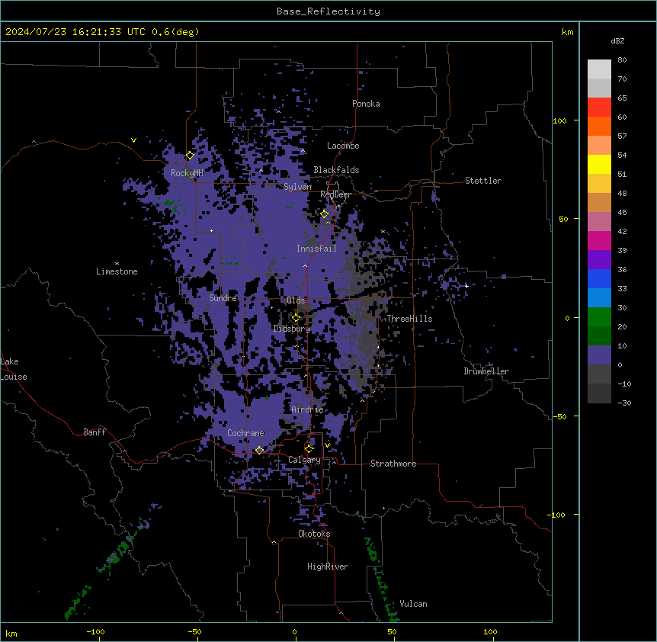Viewport: 657px width, 642px height.
Task: Select the bright blue 33-36 dBZ swatch
Action: tap(599, 278)
